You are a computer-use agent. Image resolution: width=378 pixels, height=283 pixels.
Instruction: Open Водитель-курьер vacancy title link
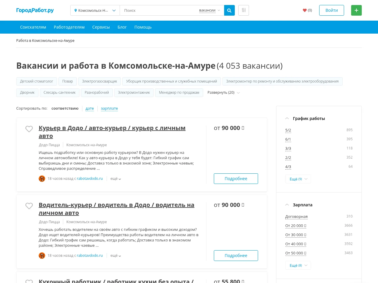pyautogui.click(x=116, y=209)
